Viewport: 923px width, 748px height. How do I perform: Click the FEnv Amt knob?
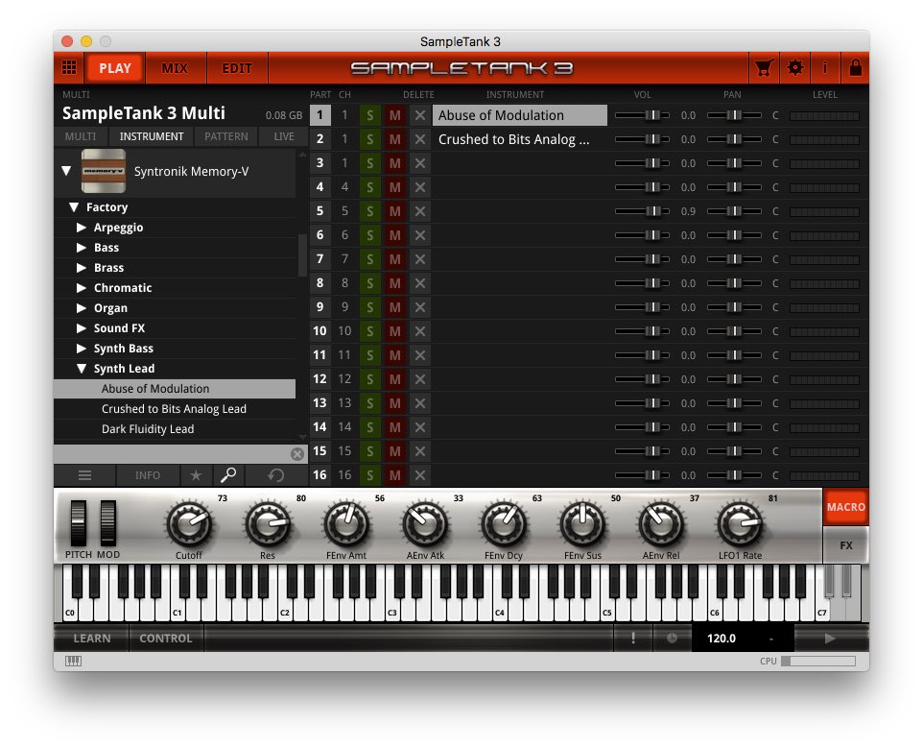click(346, 523)
